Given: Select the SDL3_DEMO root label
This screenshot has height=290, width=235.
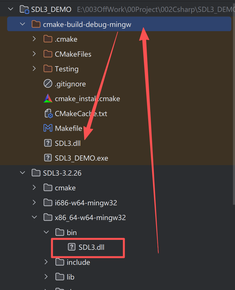Looking at the screenshot, I should point(51,9).
